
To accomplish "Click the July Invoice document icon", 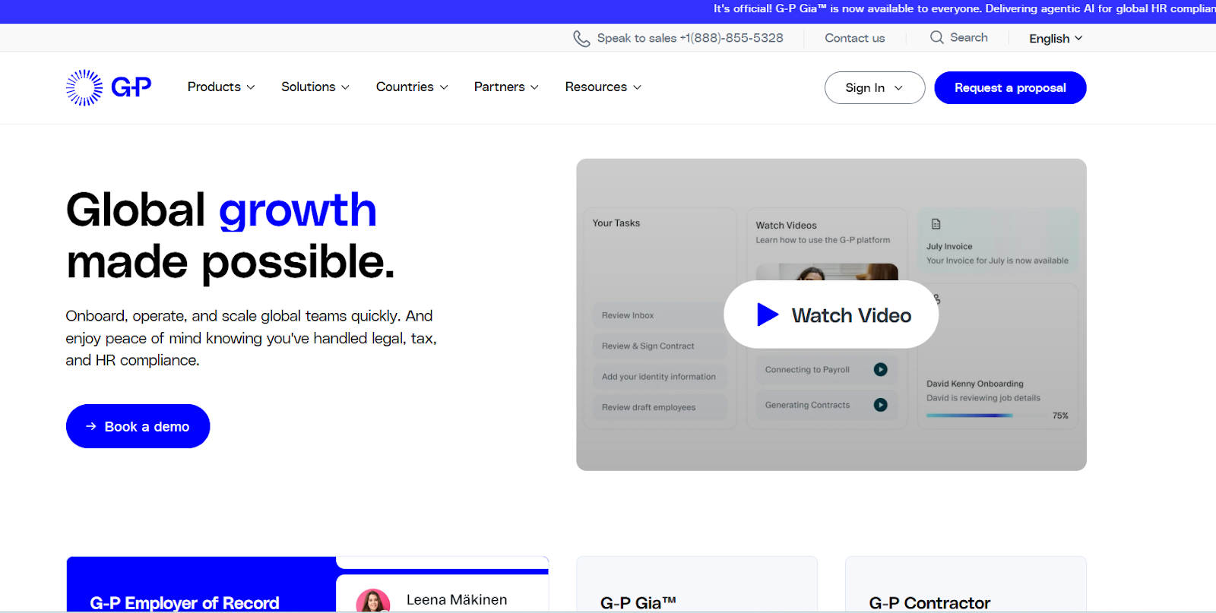I will 936,224.
